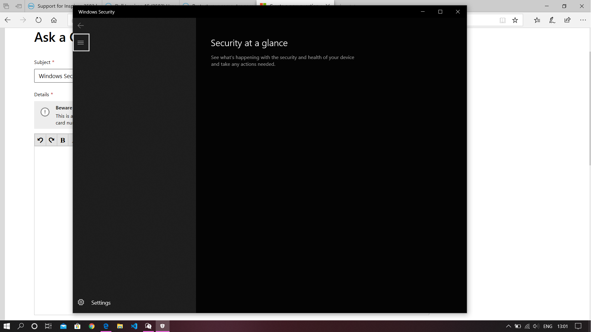This screenshot has width=592, height=332.
Task: Launch Cortana from the taskbar
Action: [34, 326]
